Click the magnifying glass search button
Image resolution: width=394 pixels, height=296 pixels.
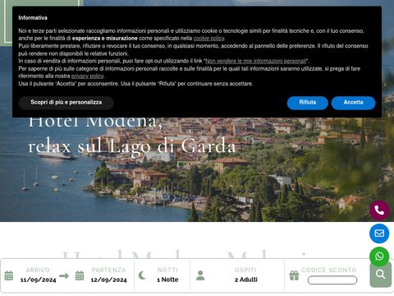click(381, 275)
